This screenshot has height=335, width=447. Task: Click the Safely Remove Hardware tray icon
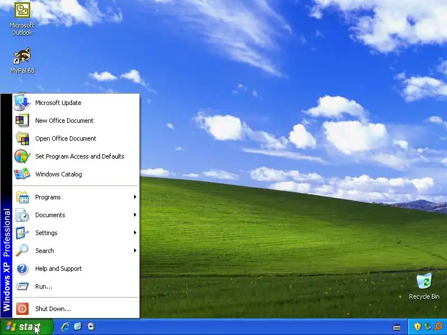pyautogui.click(x=427, y=327)
